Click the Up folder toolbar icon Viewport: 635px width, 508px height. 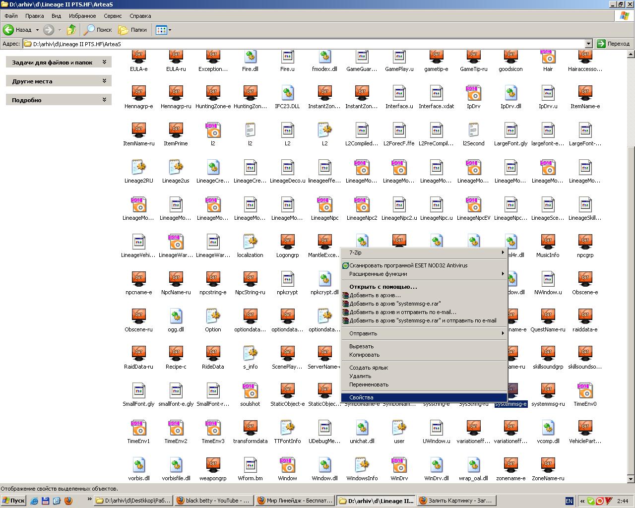point(71,30)
